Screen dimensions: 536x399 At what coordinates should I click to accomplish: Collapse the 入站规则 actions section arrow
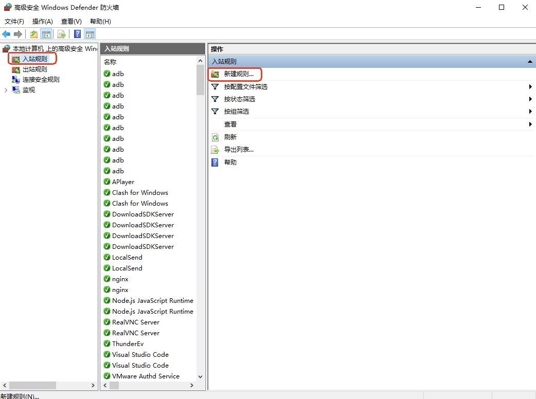pyautogui.click(x=530, y=62)
